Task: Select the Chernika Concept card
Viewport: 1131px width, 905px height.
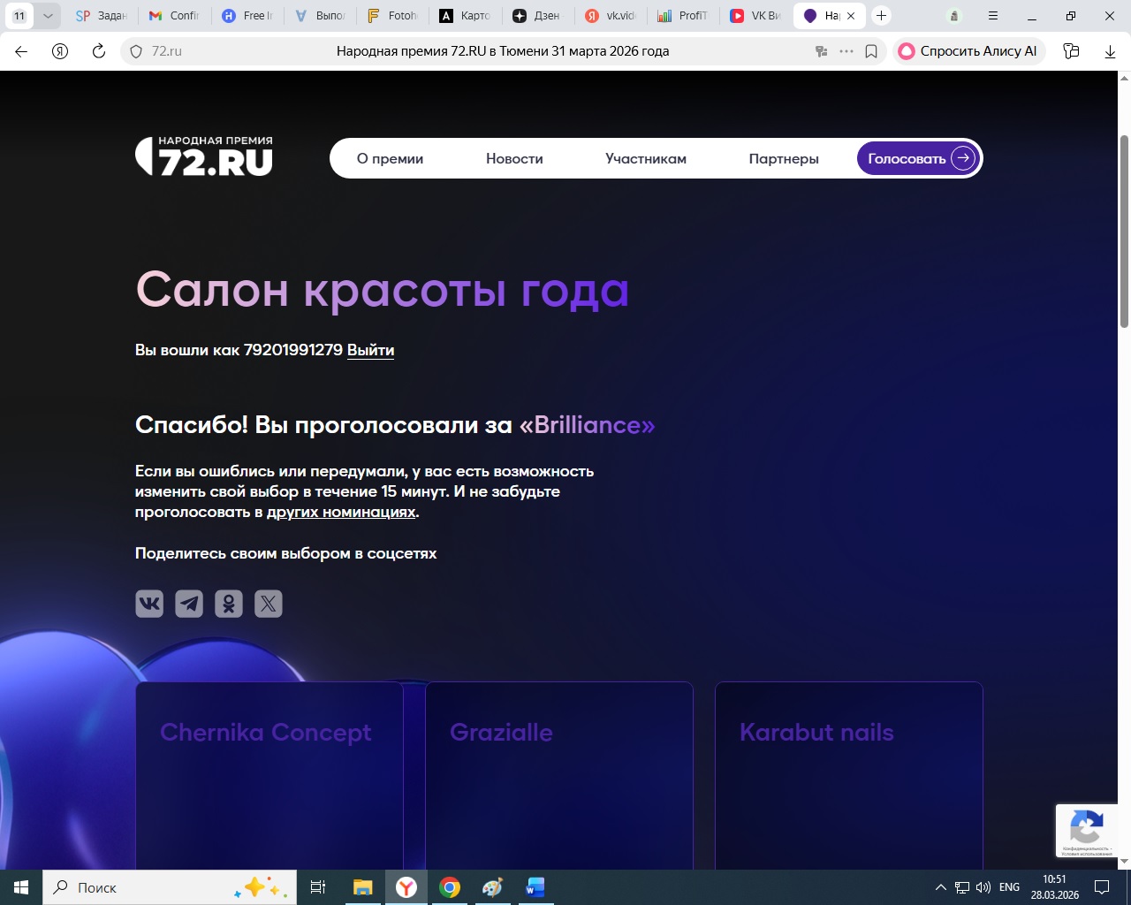Action: [x=269, y=775]
